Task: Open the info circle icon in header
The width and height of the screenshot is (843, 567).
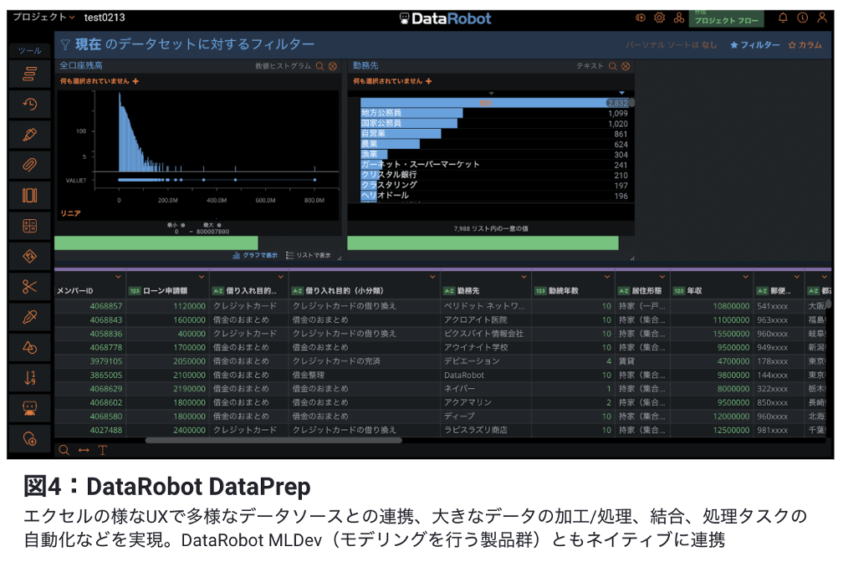Action: tap(803, 18)
